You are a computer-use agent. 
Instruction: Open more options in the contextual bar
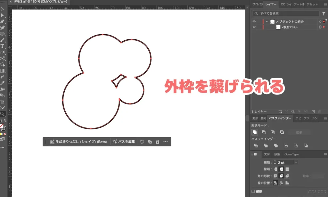point(166,142)
